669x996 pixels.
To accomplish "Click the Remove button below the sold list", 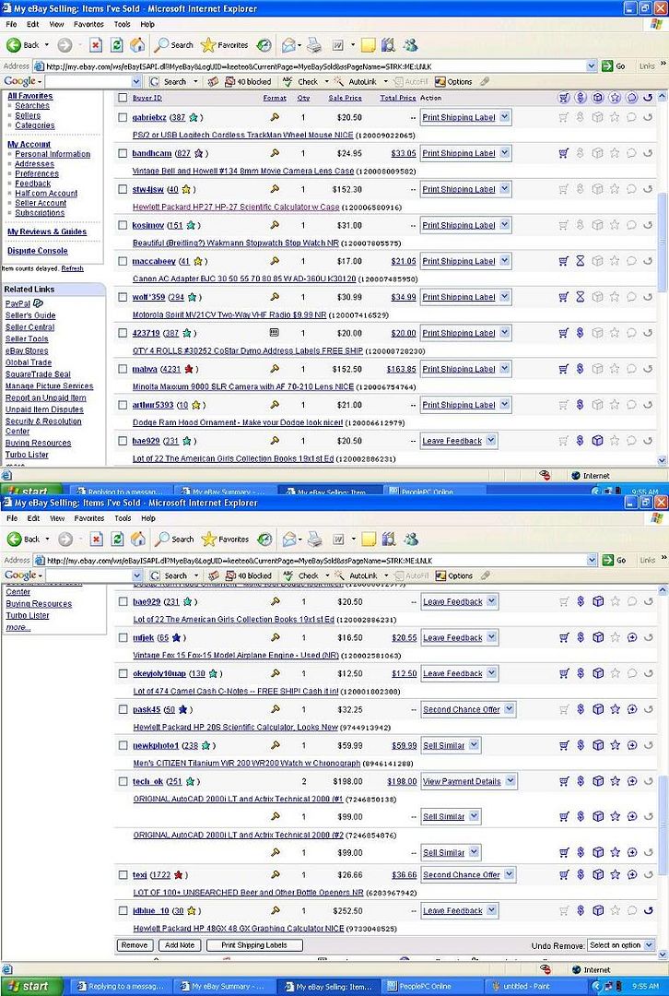I will coord(135,945).
